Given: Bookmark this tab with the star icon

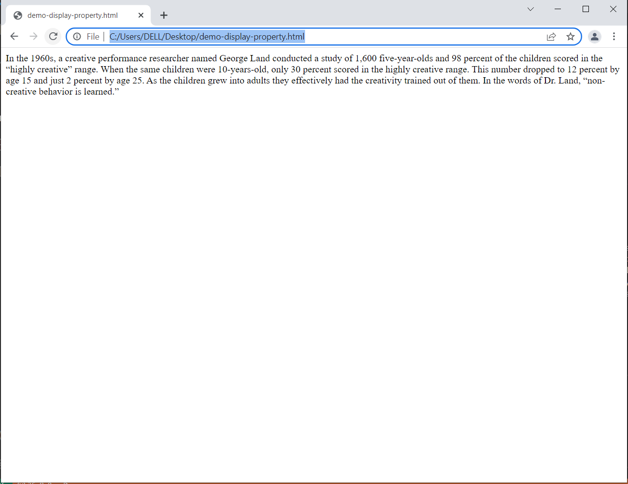Looking at the screenshot, I should point(571,37).
